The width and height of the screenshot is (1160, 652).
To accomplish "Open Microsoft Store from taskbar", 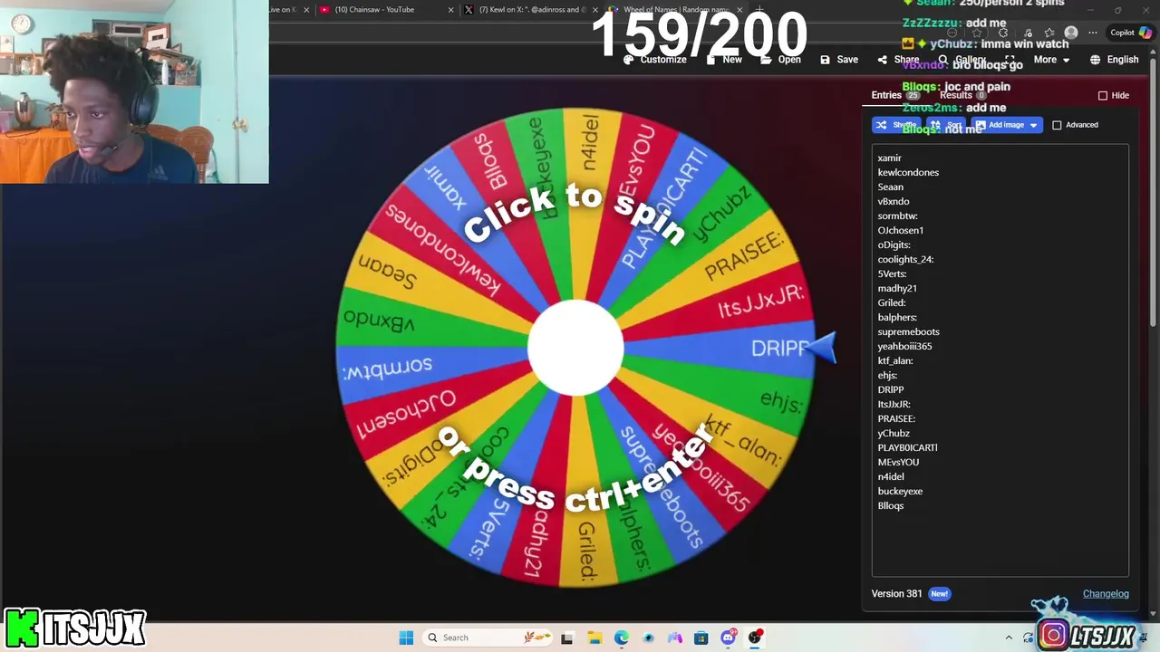I will click(701, 638).
